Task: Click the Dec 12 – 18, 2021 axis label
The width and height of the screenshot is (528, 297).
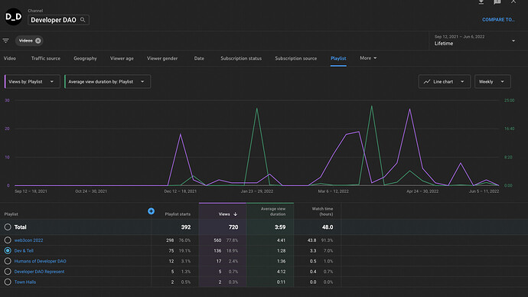Action: [x=181, y=191]
